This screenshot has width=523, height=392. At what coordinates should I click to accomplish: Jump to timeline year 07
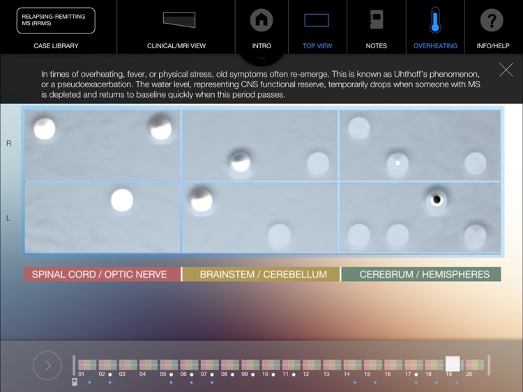pyautogui.click(x=209, y=365)
